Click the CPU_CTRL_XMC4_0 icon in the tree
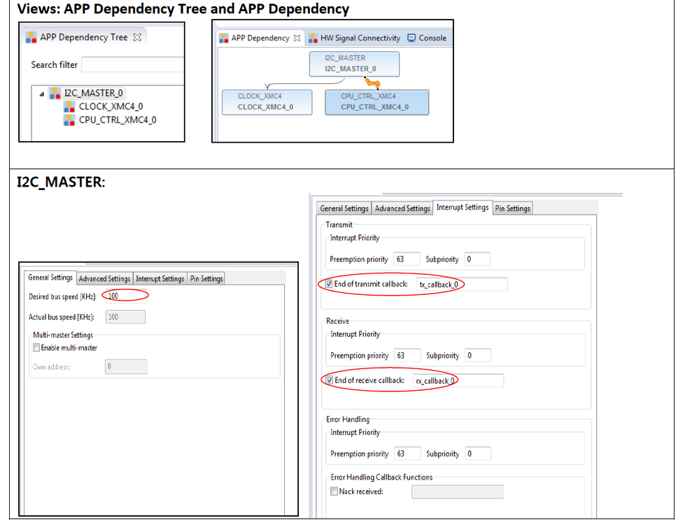 tap(69, 120)
